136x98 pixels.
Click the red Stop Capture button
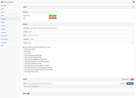coord(53,18)
